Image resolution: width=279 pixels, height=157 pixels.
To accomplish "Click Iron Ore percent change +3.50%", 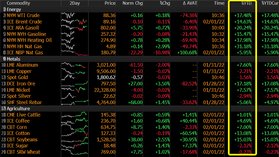I will 163,84.
